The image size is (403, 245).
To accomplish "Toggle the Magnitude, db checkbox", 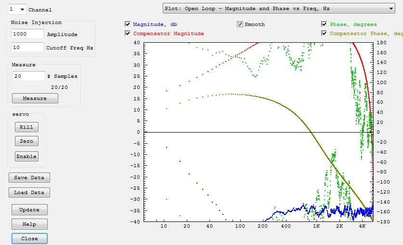I will coord(128,24).
